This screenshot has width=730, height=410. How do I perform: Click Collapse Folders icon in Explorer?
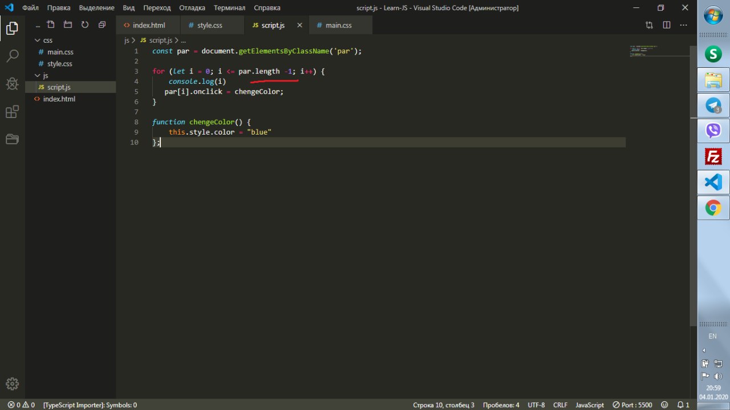(x=102, y=25)
